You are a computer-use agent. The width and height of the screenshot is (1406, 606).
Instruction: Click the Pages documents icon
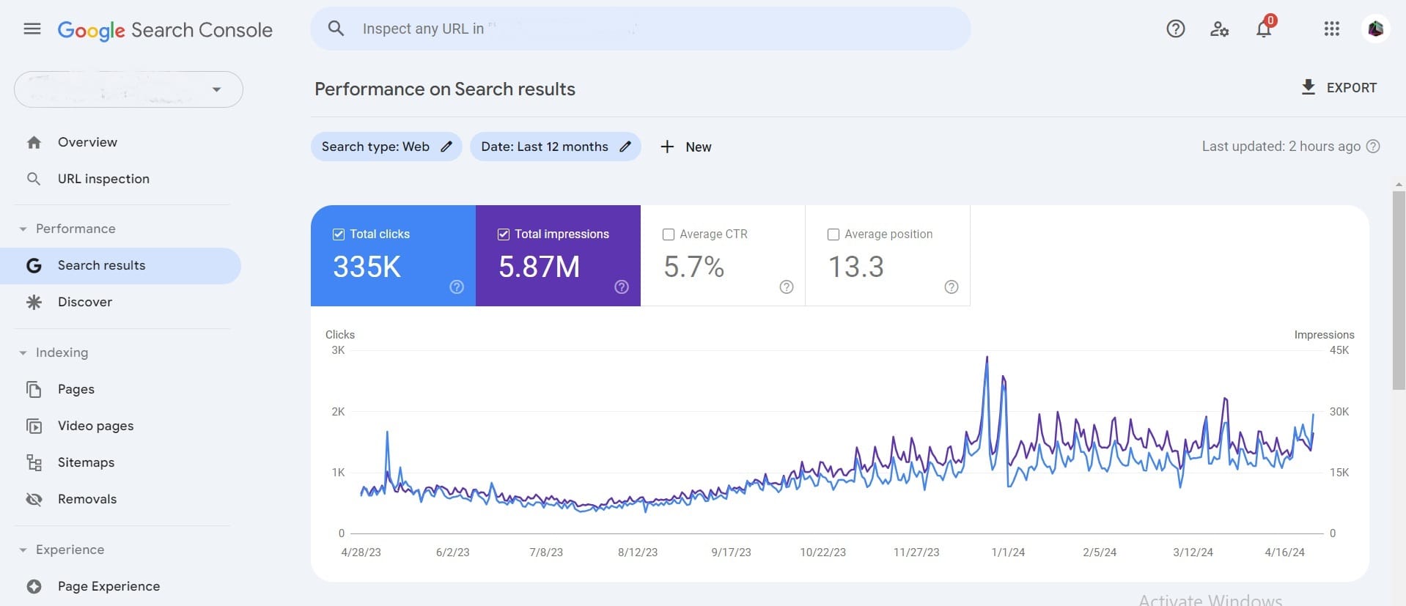(x=34, y=389)
